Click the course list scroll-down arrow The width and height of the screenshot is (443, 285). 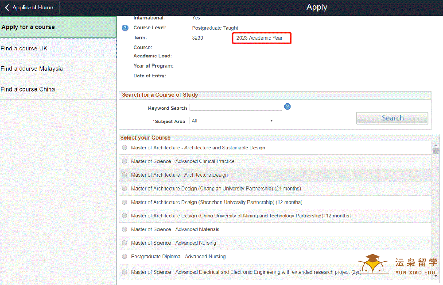(435, 276)
